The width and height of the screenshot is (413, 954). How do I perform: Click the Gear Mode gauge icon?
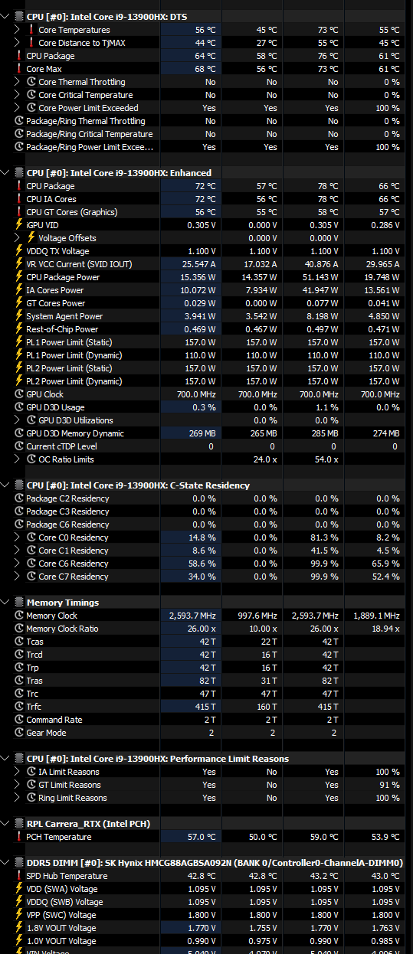pyautogui.click(x=19, y=733)
